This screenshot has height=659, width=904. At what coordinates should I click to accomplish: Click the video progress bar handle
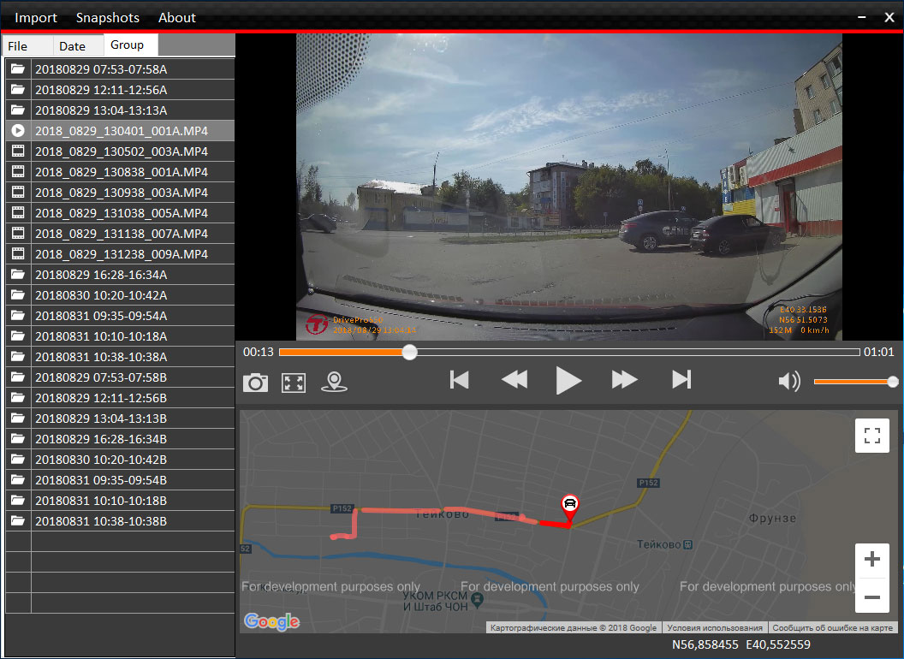409,353
